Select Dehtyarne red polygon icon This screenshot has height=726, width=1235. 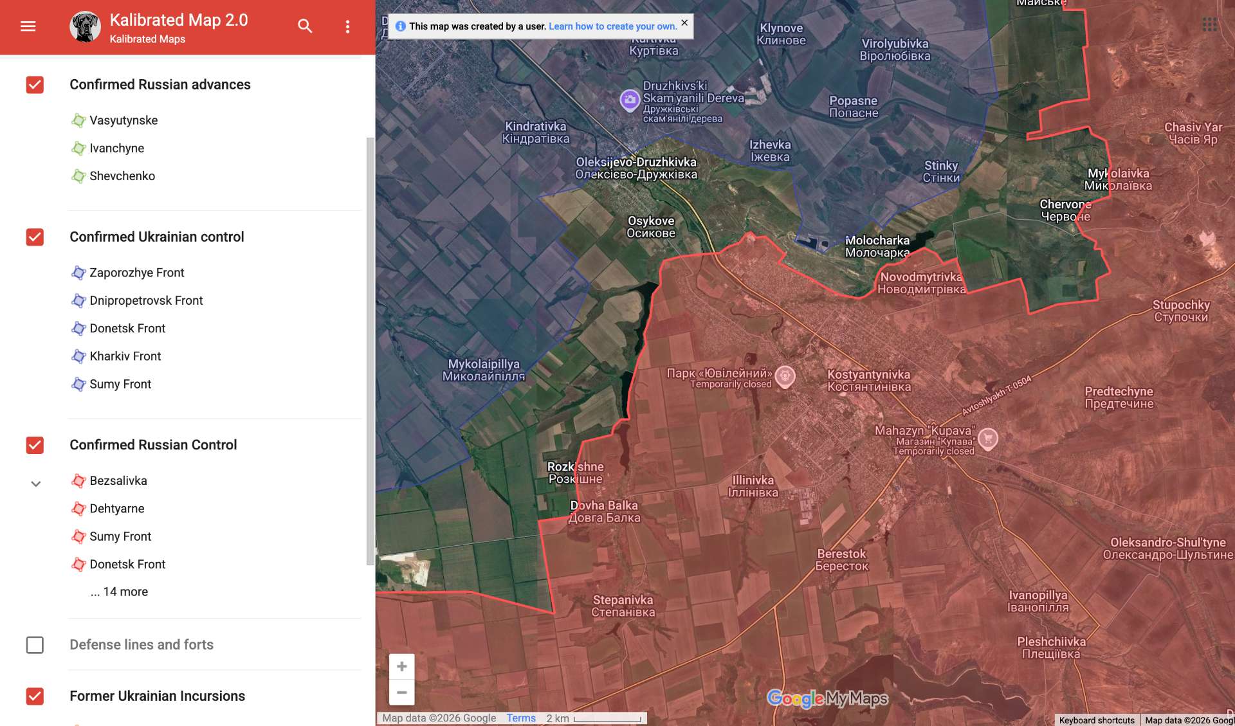click(x=78, y=509)
